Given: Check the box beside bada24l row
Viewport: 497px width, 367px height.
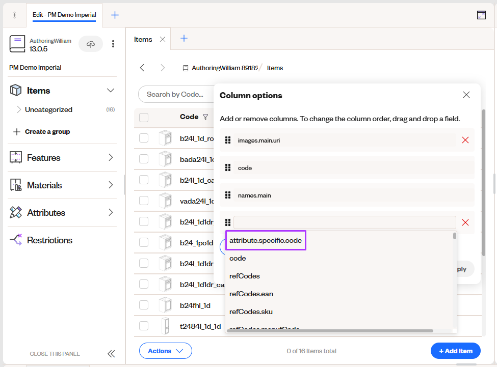Looking at the screenshot, I should (143, 159).
